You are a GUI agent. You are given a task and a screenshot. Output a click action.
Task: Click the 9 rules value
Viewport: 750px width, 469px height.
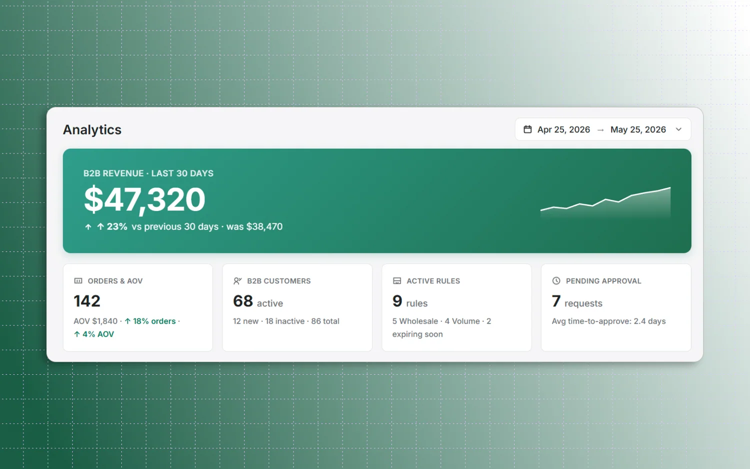click(410, 301)
